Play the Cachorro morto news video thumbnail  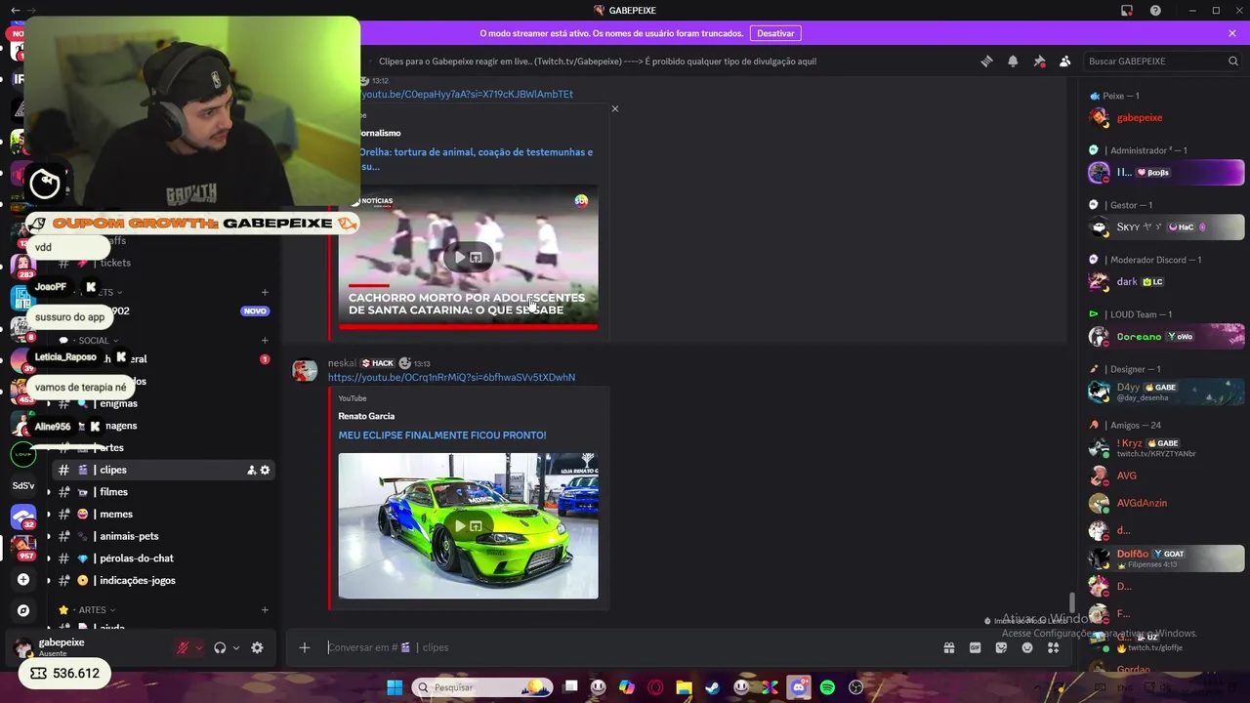click(468, 257)
